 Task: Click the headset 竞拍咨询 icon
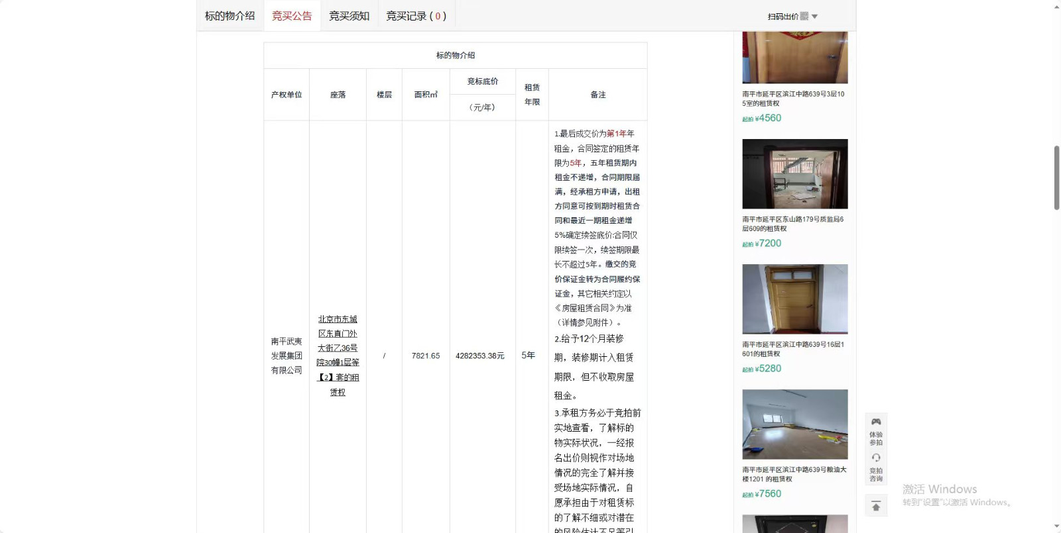pos(876,458)
